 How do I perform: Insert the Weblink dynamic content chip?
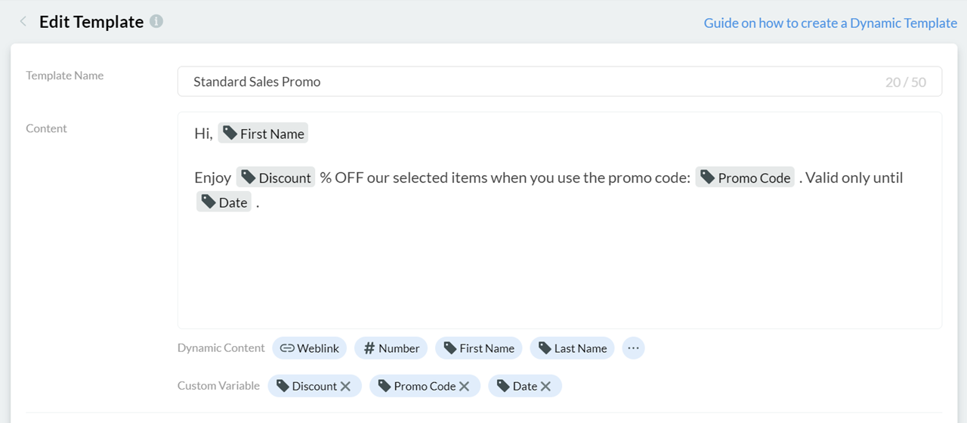[x=310, y=348]
